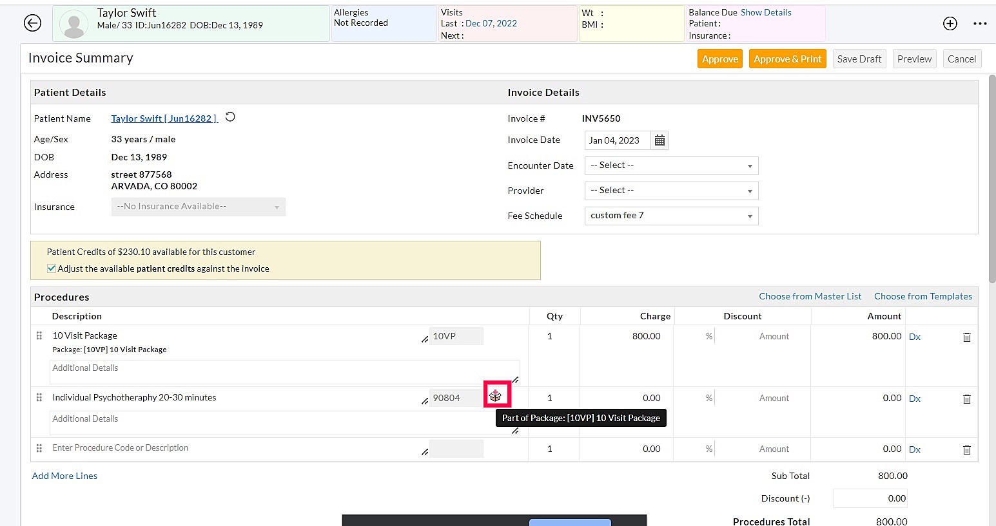Uncheck the adjust patient credits checkbox
Viewport: 996px width, 526px height.
click(x=50, y=268)
